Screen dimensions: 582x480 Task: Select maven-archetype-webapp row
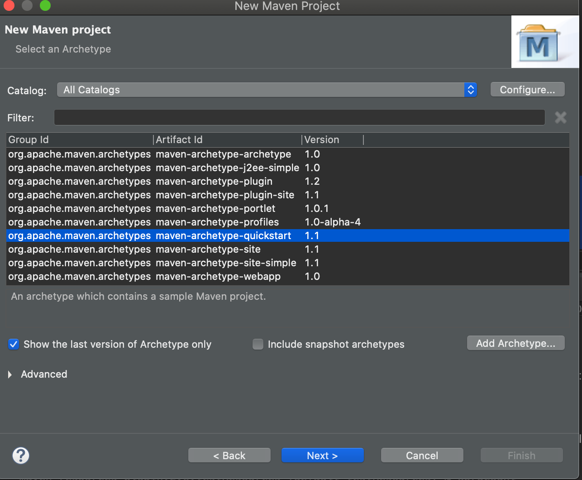tap(288, 276)
